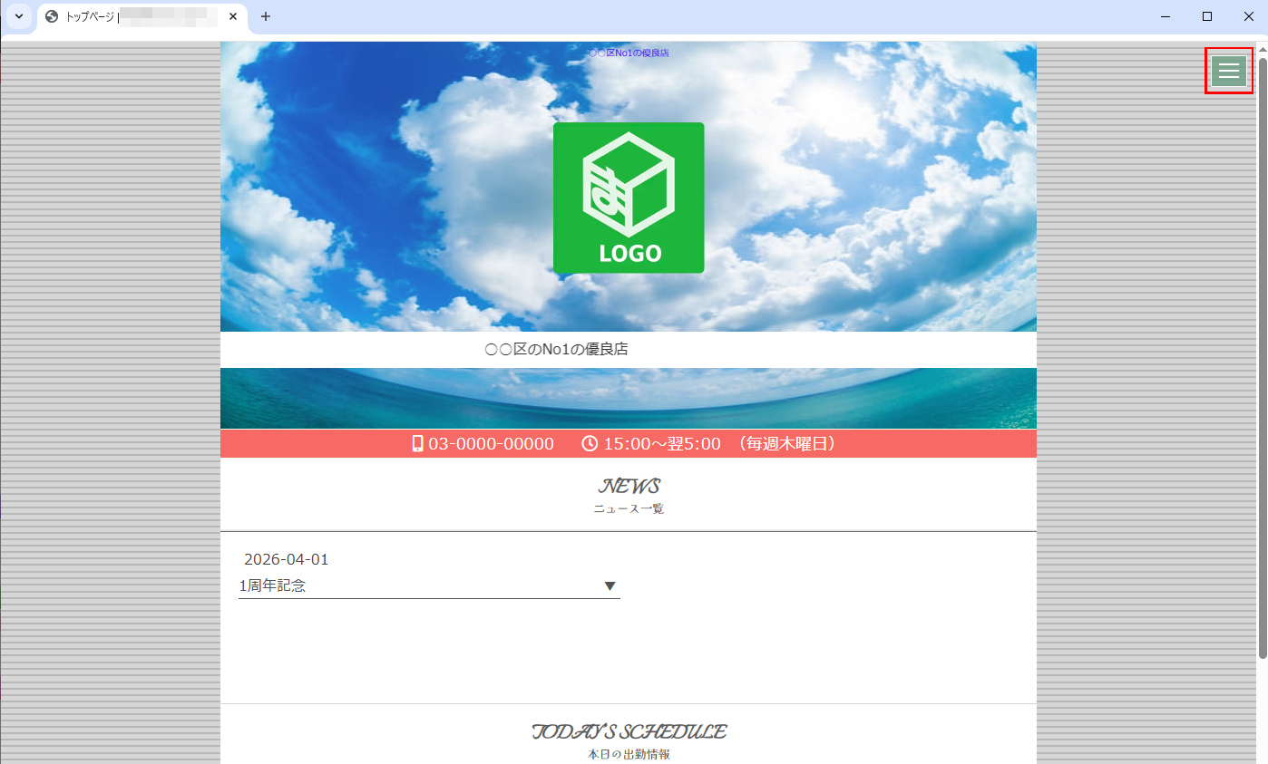Click the news date 2026-04-01
This screenshot has width=1268, height=764.
click(287, 559)
